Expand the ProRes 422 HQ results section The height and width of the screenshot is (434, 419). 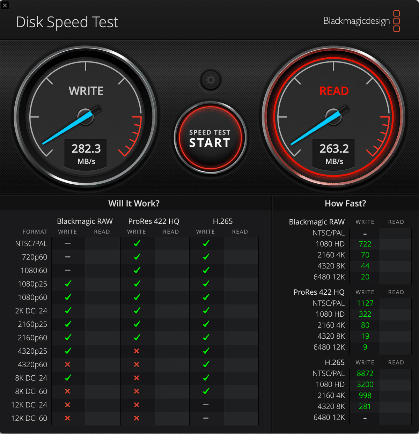point(318,292)
